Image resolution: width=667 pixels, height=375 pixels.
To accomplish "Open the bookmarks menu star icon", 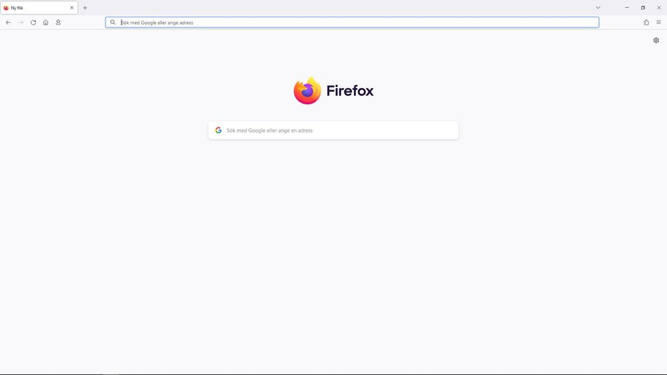I will click(58, 23).
